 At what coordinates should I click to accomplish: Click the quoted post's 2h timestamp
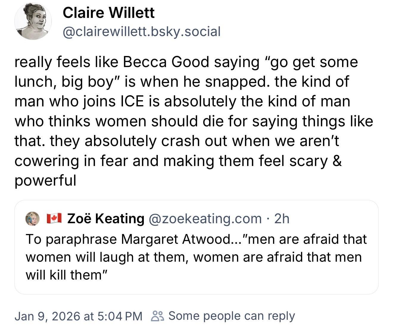[x=282, y=218]
